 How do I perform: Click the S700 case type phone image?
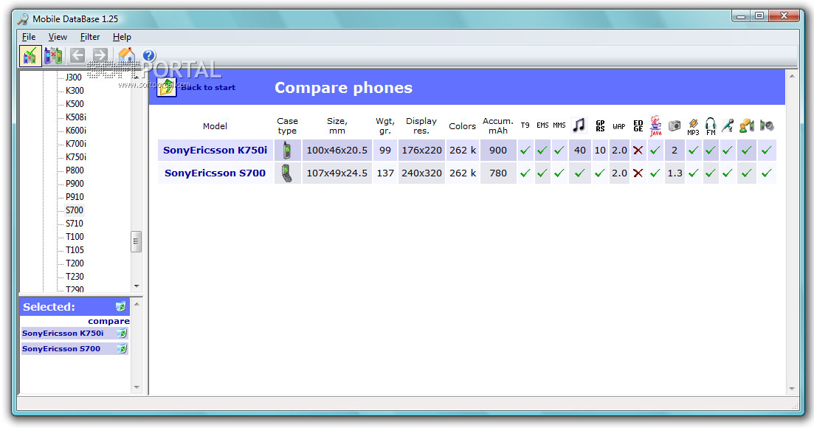[x=286, y=173]
